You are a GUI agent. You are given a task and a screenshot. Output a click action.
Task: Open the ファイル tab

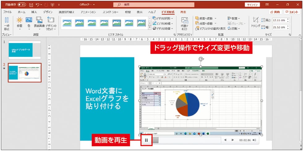(x=7, y=12)
